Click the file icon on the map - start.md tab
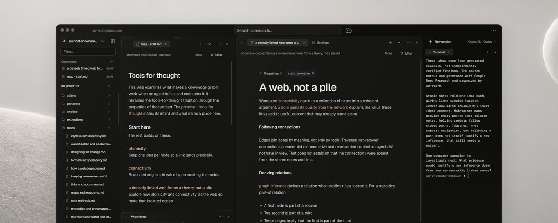The height and width of the screenshot is (223, 558). (138, 44)
